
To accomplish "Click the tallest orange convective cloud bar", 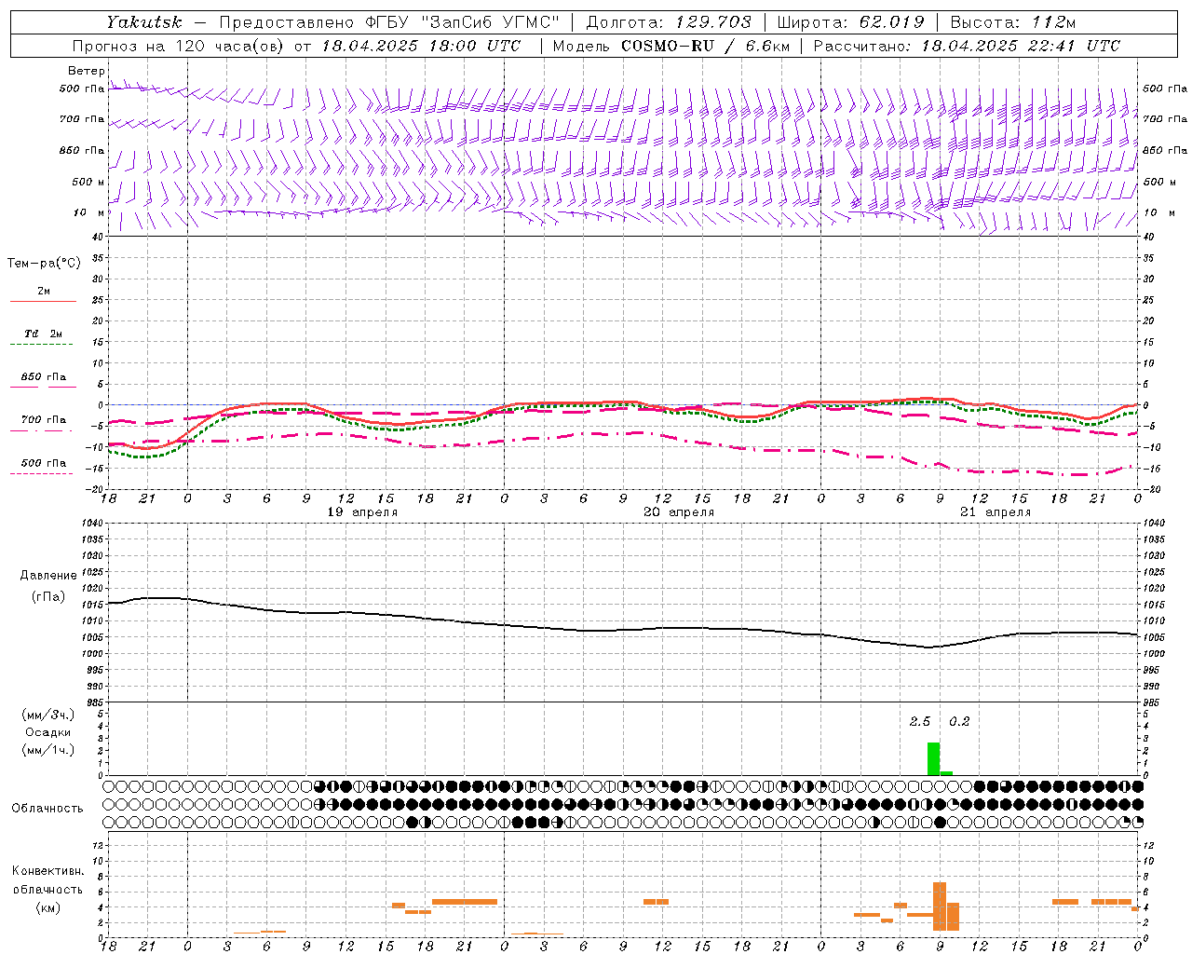I will tap(940, 906).
